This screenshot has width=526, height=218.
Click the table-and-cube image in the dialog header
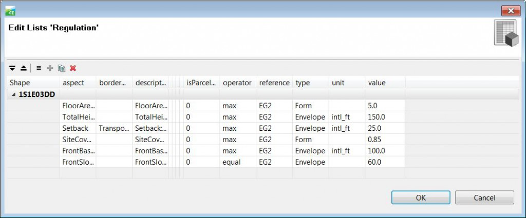[506, 33]
